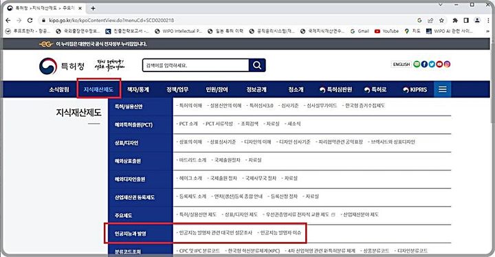Switch site language to ENGLISH
The width and height of the screenshot is (495, 257).
(401, 64)
